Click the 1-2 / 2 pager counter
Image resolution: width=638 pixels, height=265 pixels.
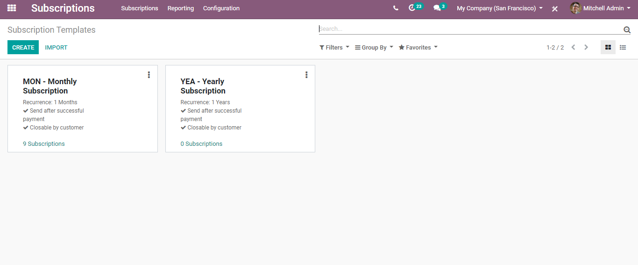pos(555,48)
